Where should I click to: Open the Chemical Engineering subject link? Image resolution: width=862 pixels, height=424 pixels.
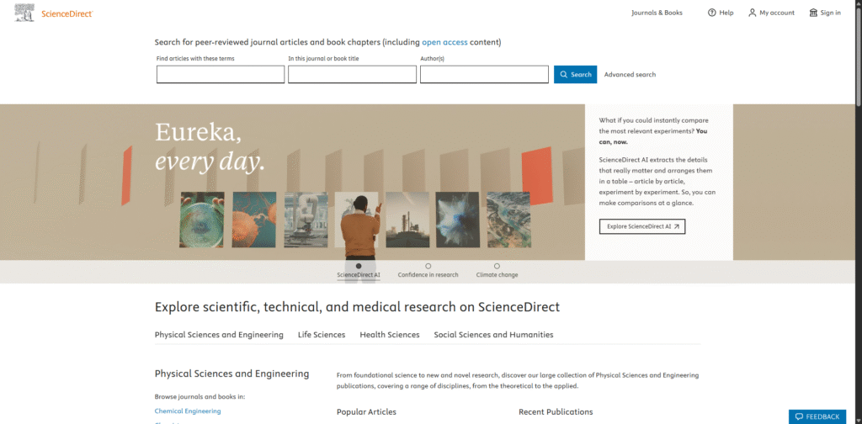pos(188,411)
